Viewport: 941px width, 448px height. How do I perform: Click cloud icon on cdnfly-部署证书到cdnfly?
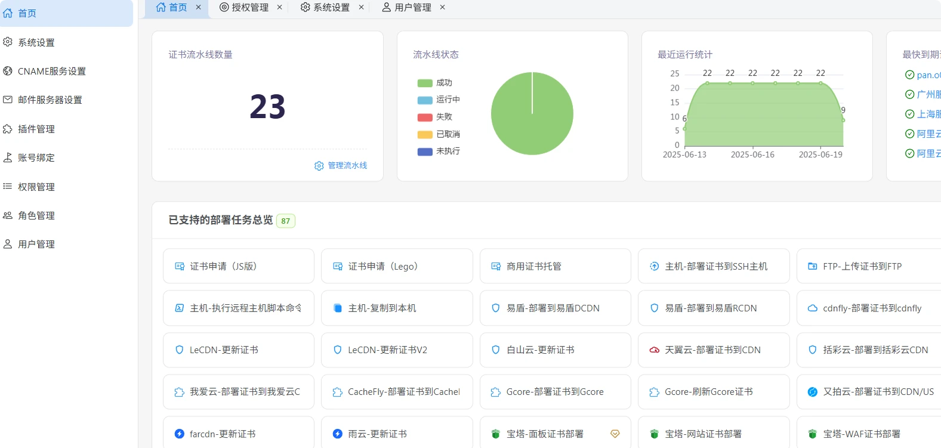813,308
